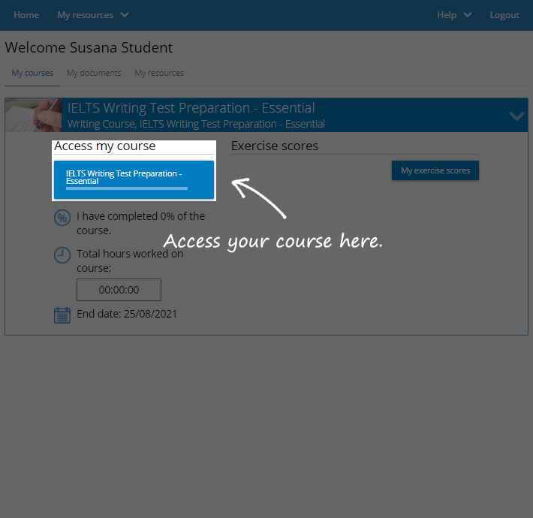
Task: Click the Exercise scores heading
Action: [x=275, y=146]
